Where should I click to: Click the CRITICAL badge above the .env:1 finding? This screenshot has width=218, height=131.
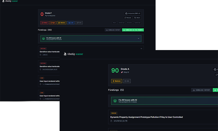(43, 49)
